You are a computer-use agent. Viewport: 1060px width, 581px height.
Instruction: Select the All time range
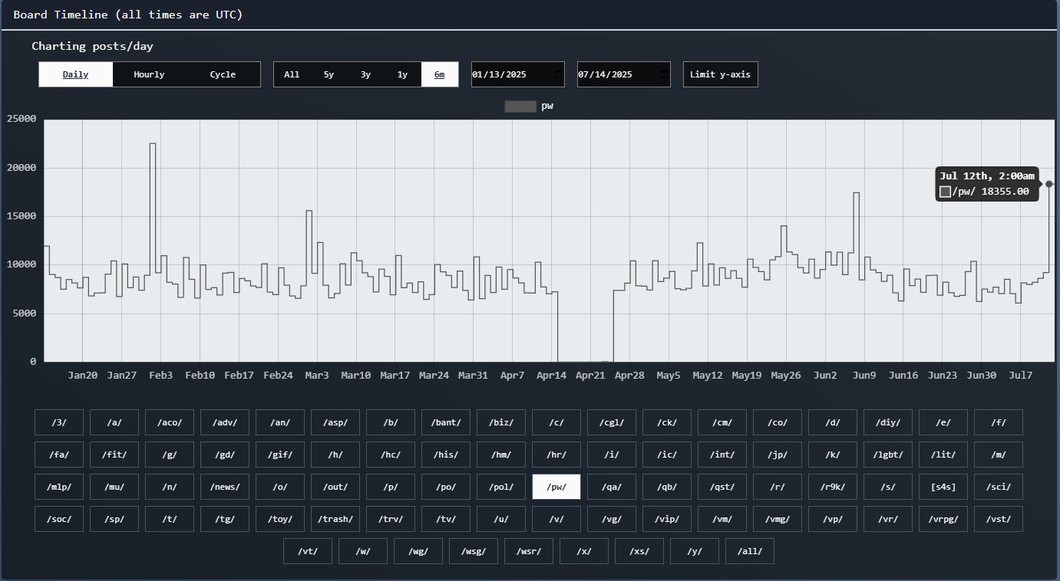tap(292, 74)
